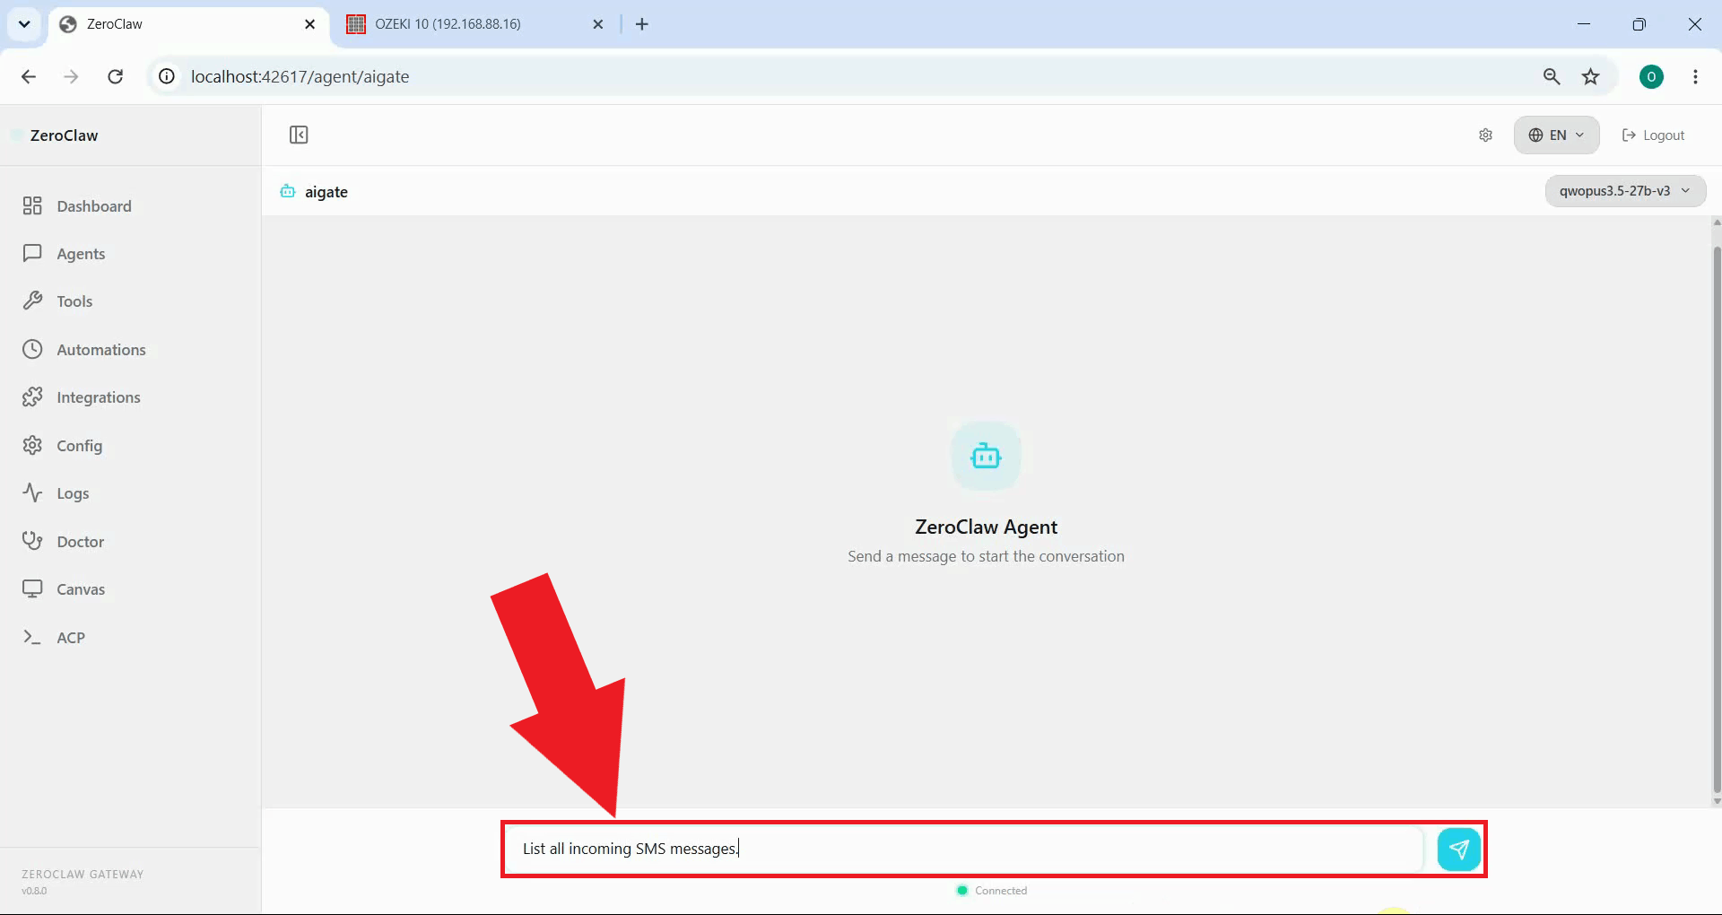
Task: Open the Dashboard menu item
Action: tap(94, 206)
